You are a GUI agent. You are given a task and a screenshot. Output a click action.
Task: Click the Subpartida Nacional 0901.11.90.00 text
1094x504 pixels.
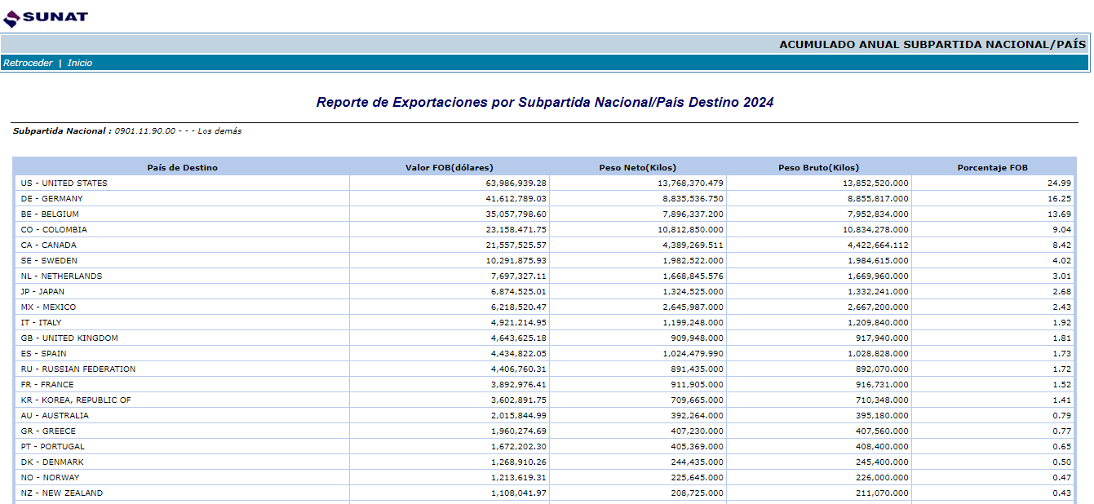tap(127, 131)
